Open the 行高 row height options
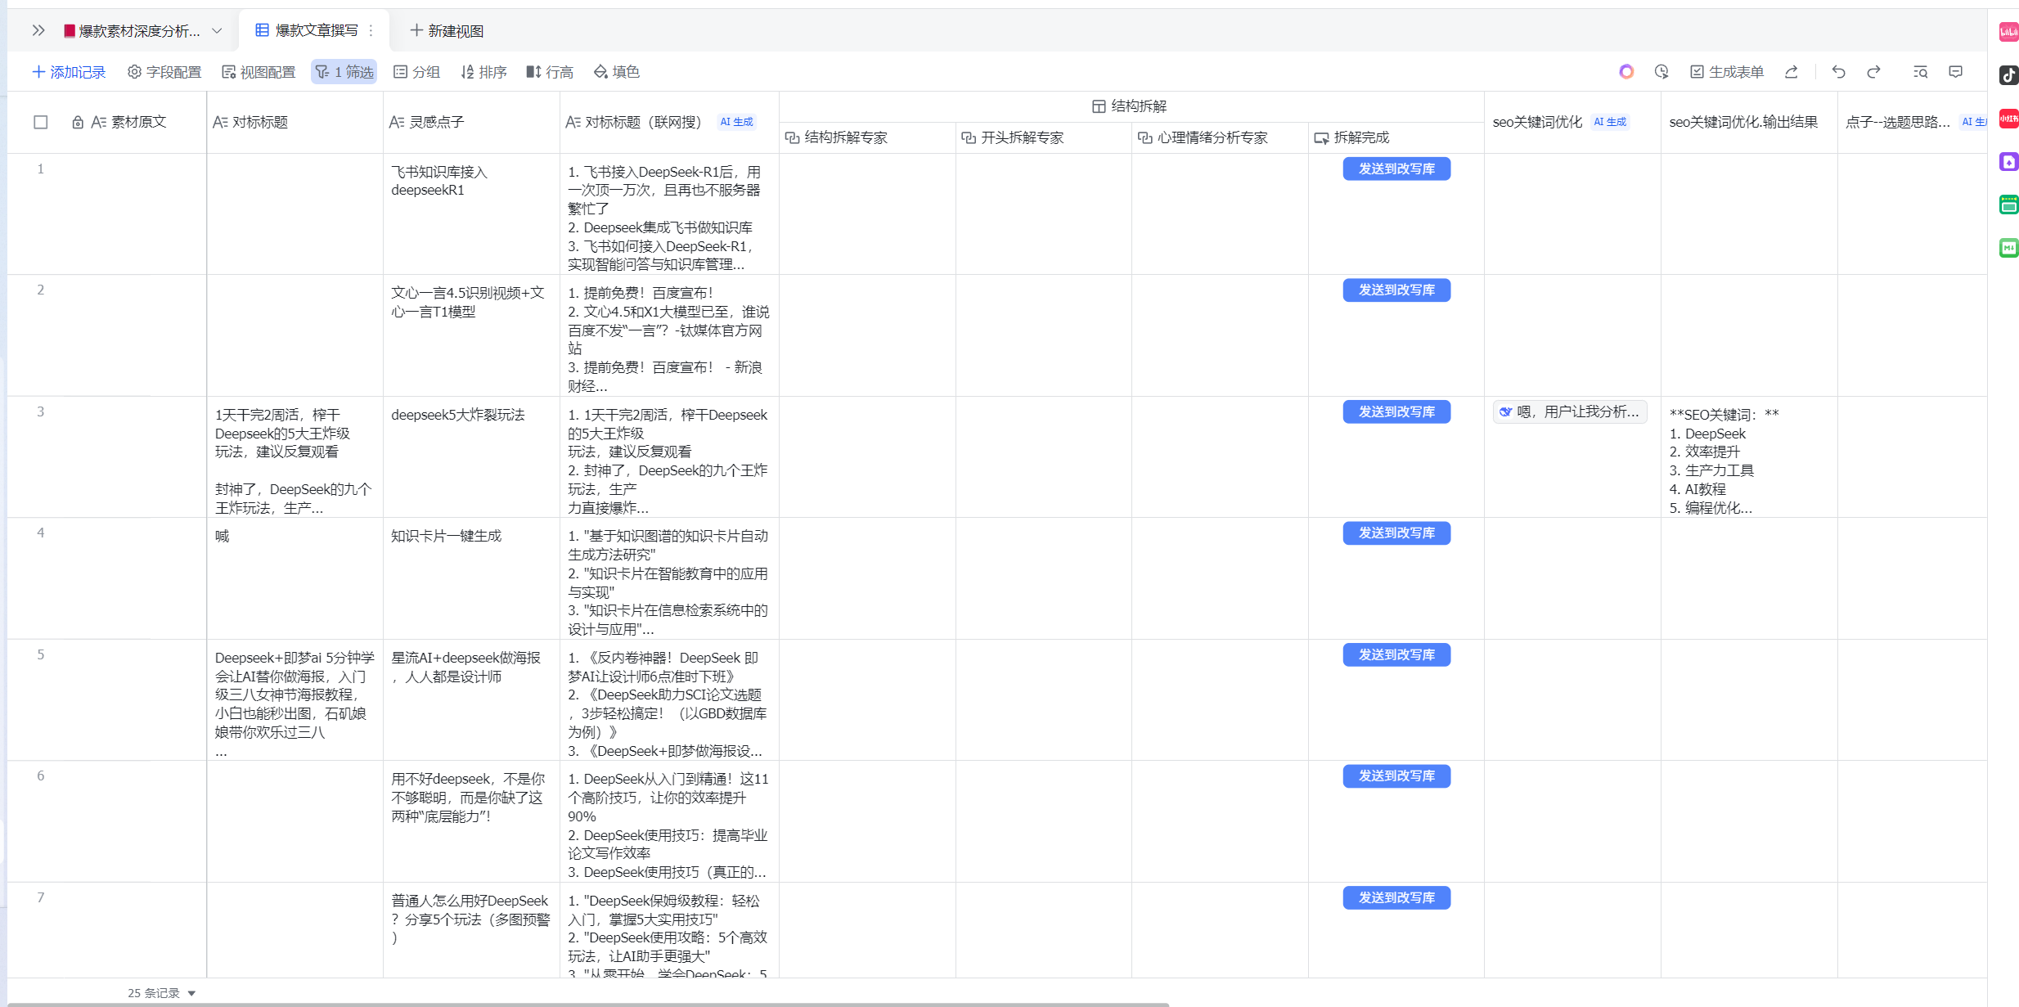The height and width of the screenshot is (1007, 2019). click(x=550, y=72)
